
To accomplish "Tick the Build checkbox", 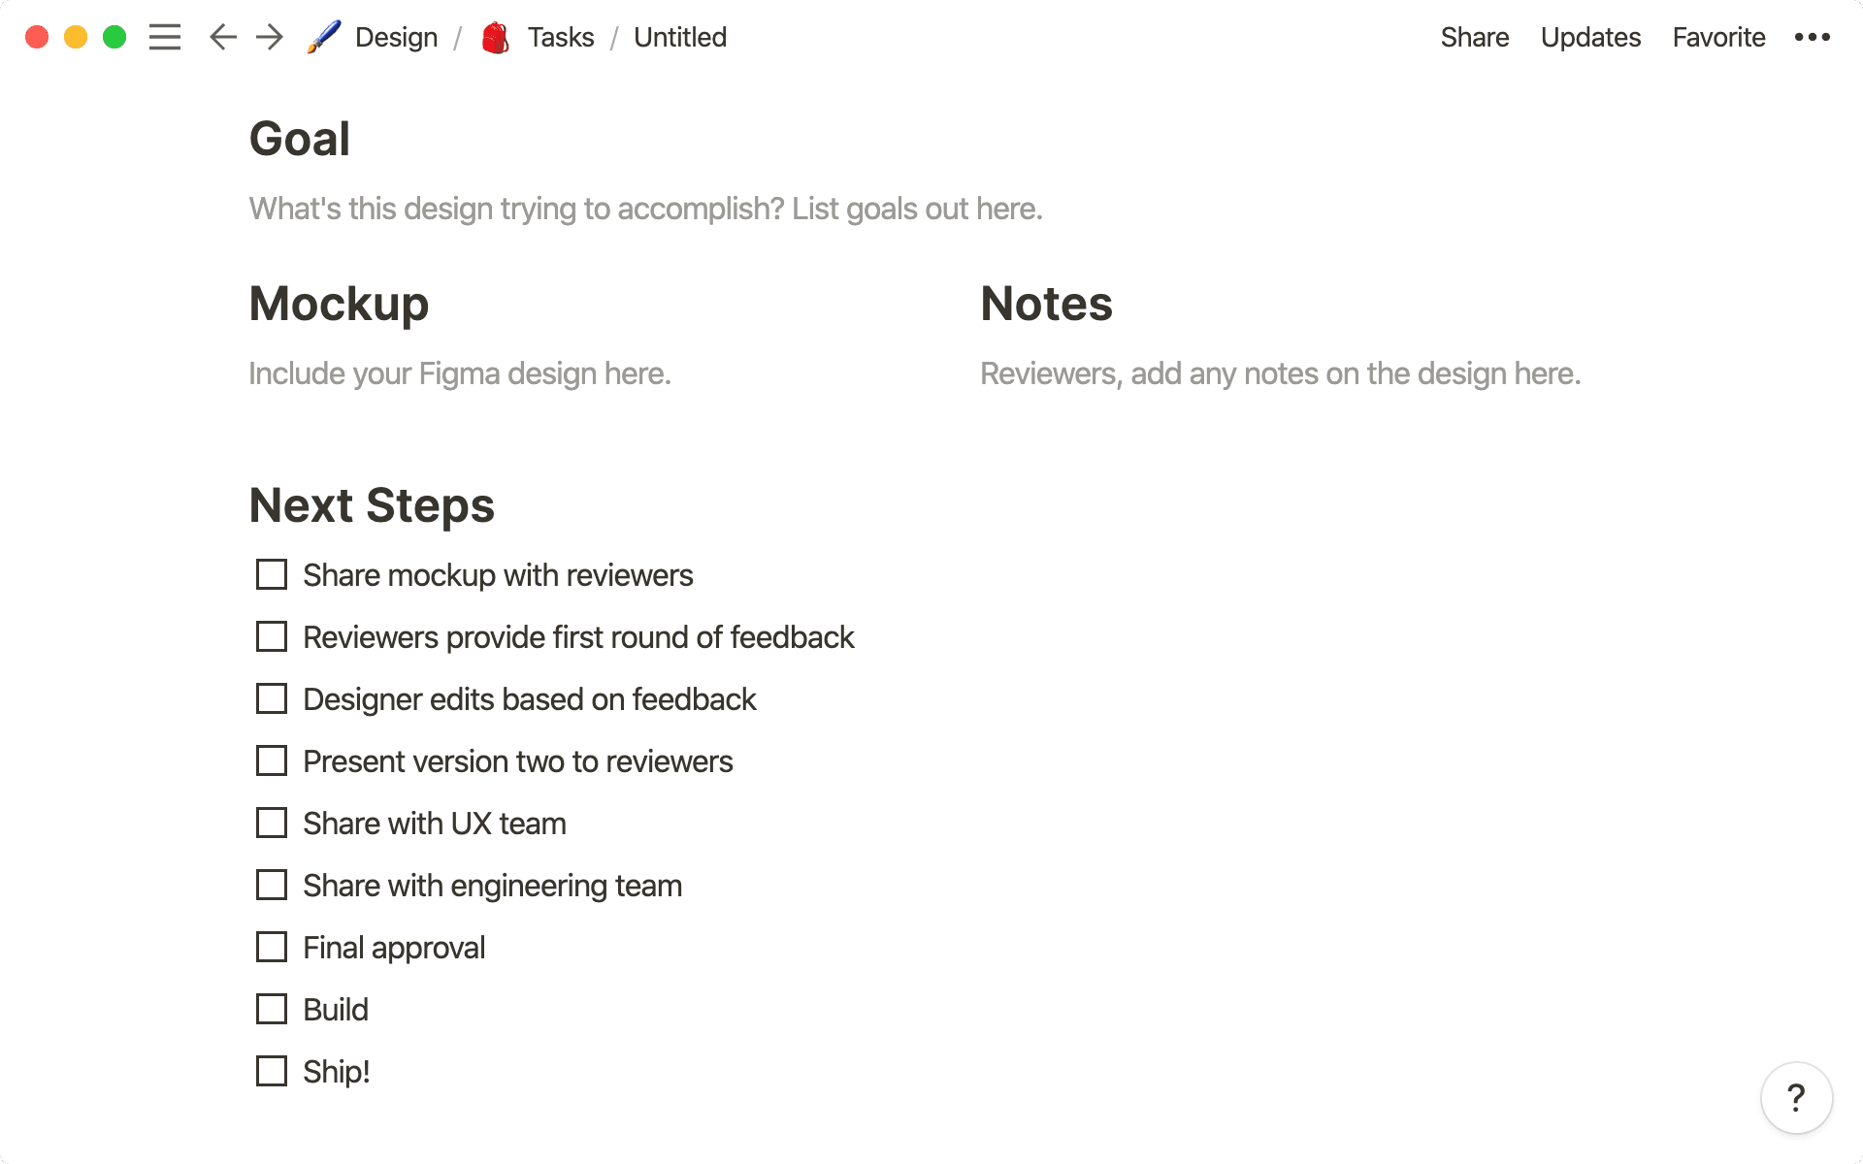I will 271,1009.
